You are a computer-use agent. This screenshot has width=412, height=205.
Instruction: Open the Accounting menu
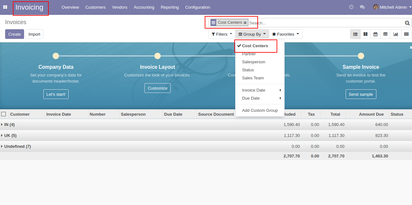click(144, 7)
